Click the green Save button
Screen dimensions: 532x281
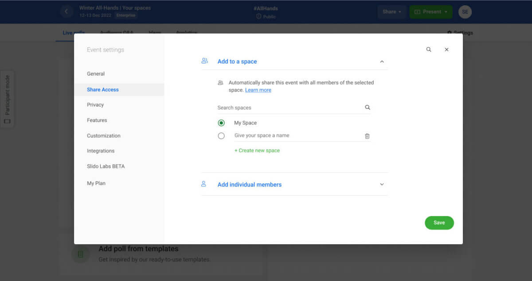coord(439,223)
